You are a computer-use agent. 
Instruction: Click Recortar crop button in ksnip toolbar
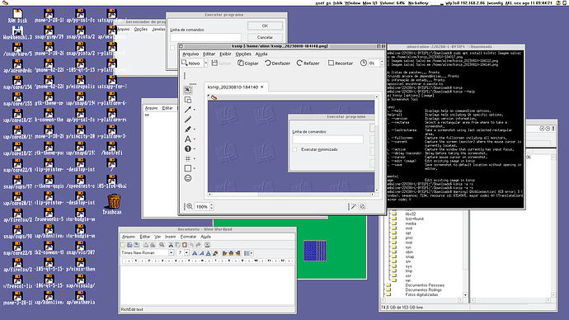click(x=341, y=64)
